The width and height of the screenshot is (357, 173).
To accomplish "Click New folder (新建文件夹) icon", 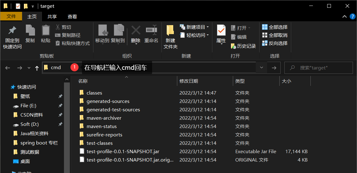I will point(170,30).
